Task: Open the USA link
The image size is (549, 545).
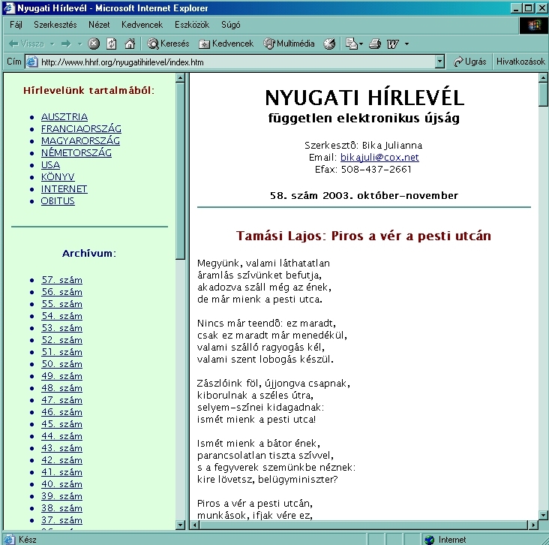Action: point(50,164)
